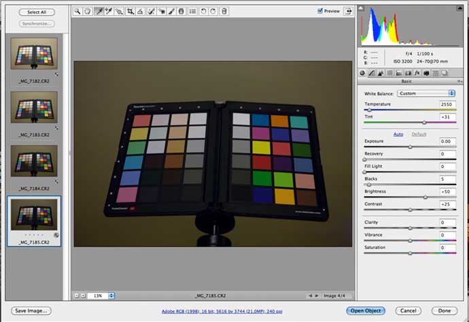Click the Temperature value field 2550
This screenshot has height=322, width=469.
click(448, 104)
